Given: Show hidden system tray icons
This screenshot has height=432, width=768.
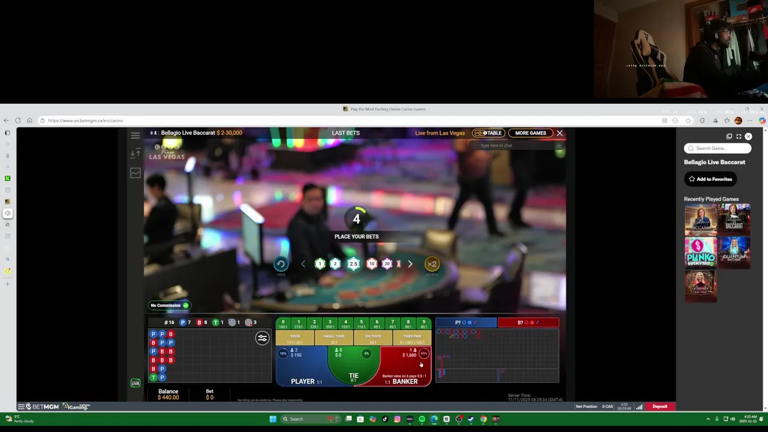Looking at the screenshot, I should pyautogui.click(x=708, y=419).
